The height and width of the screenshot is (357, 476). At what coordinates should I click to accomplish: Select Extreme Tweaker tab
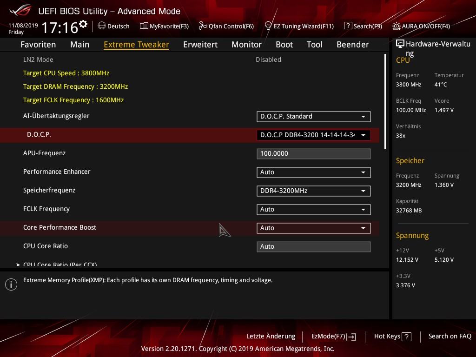[x=136, y=45]
